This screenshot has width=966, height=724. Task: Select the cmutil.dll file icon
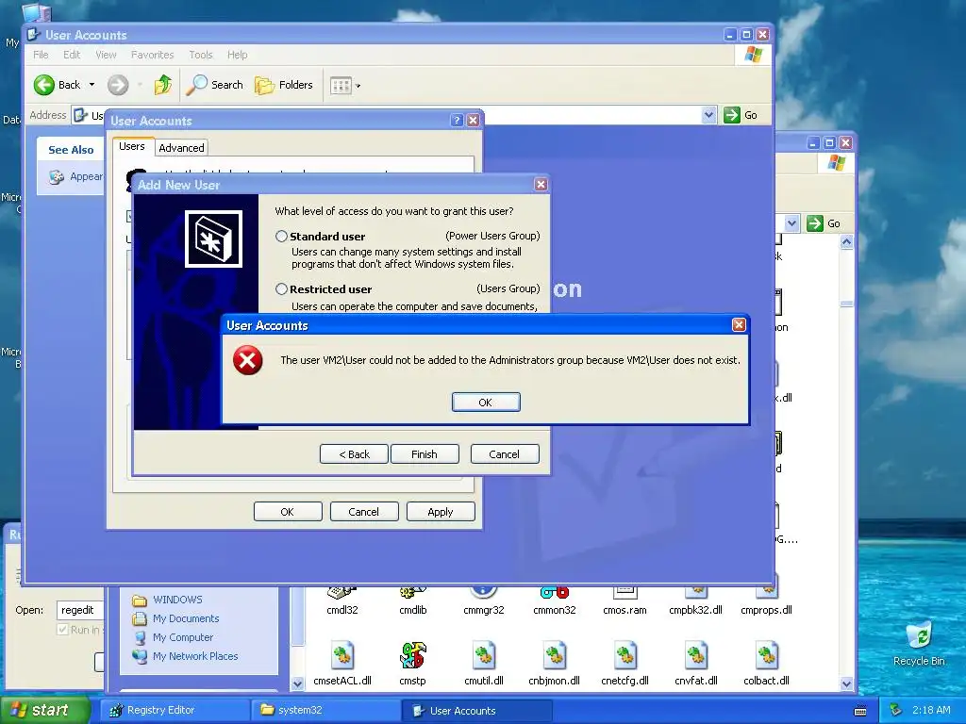[x=484, y=664]
